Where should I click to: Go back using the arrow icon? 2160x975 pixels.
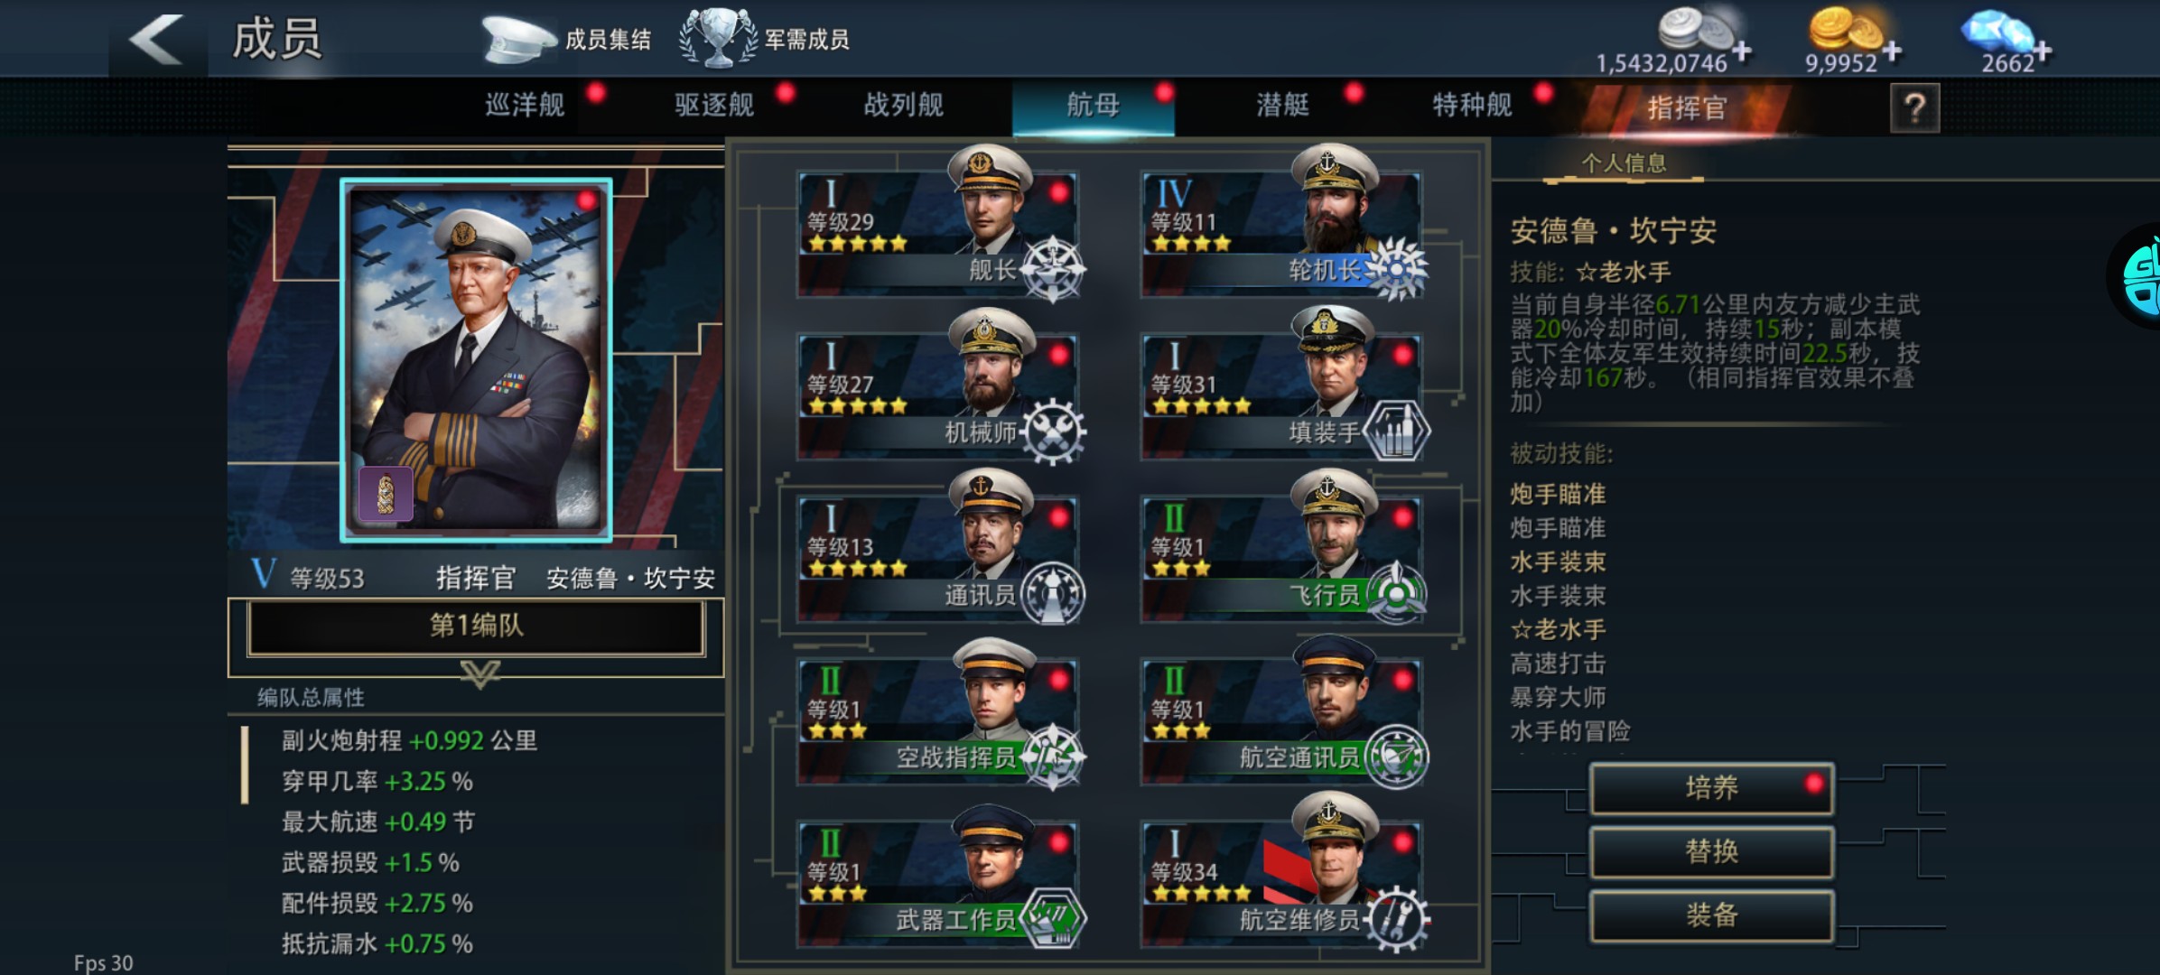tap(156, 40)
